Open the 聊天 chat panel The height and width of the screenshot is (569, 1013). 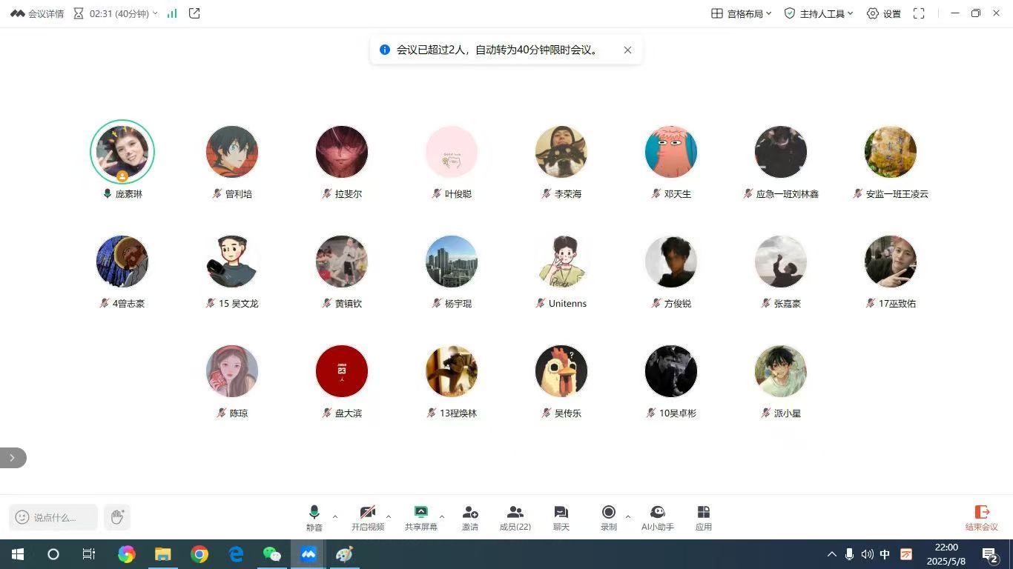pos(561,518)
